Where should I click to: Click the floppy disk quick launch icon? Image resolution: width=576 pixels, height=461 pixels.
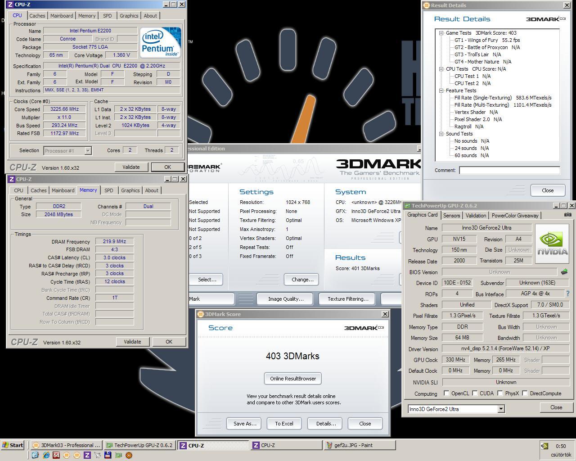tap(108, 455)
